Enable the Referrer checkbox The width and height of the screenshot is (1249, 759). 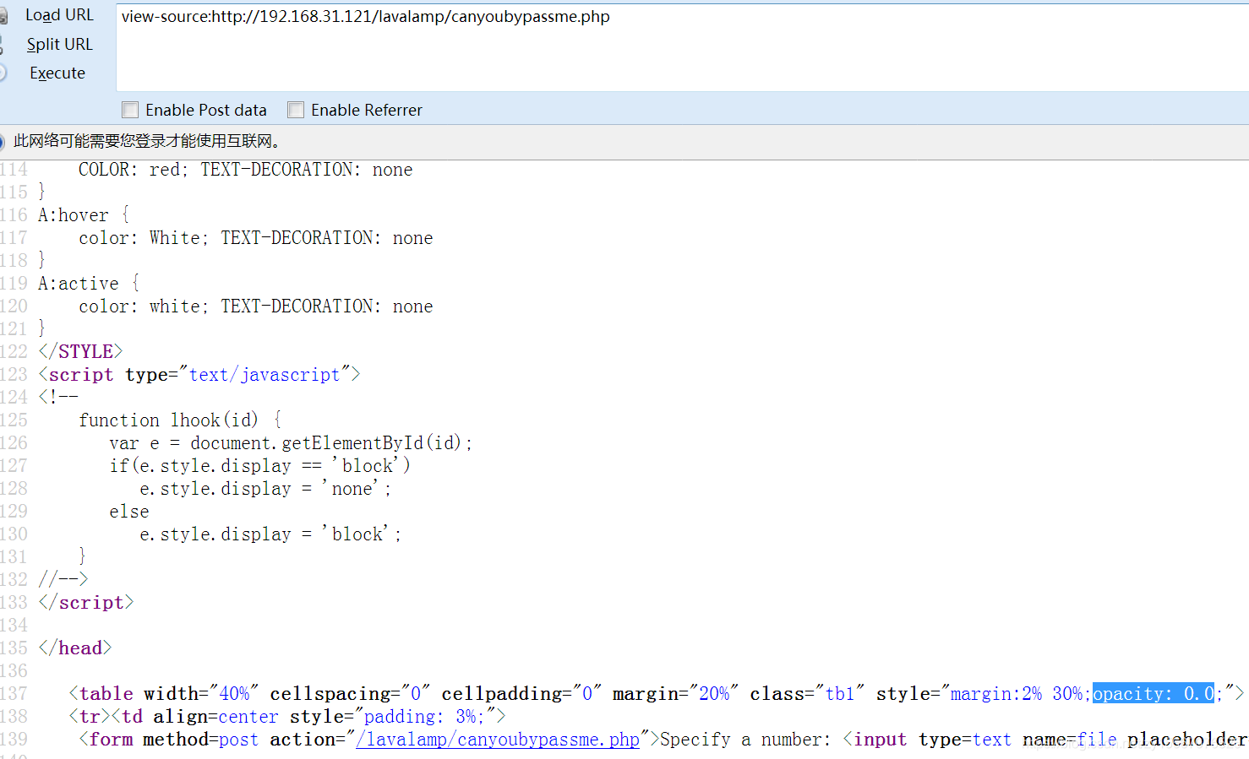pos(296,110)
